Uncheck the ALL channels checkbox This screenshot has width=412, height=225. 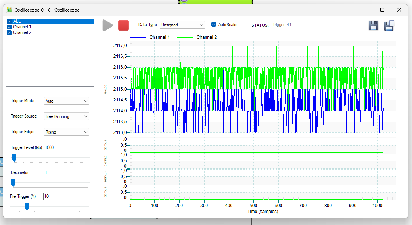click(x=9, y=21)
